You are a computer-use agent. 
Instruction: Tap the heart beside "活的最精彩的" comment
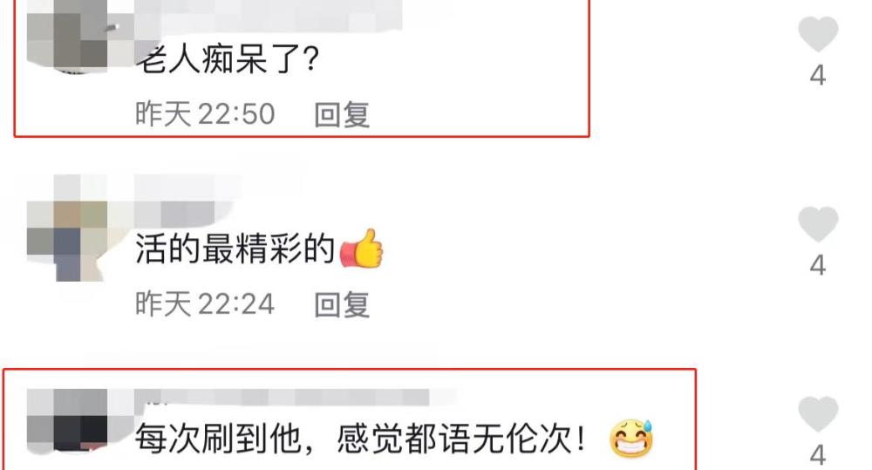point(818,223)
